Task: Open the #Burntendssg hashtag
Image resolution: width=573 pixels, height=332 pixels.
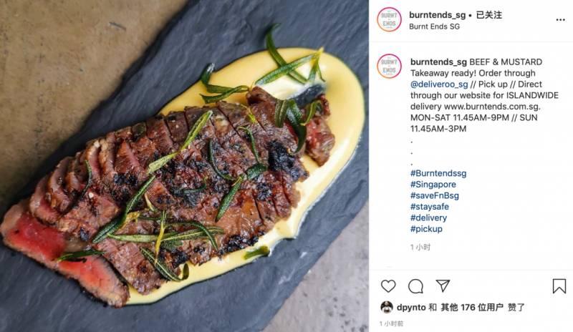Action: (x=438, y=173)
